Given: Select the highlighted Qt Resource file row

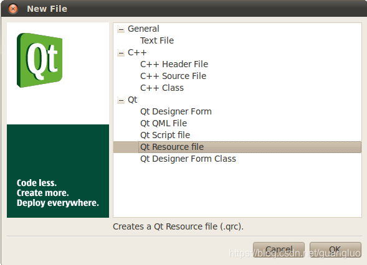Looking at the screenshot, I should [x=237, y=147].
